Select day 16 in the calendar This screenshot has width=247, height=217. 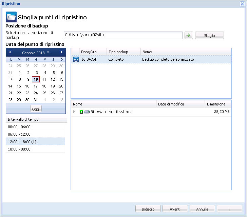pyautogui.click(x=27, y=86)
